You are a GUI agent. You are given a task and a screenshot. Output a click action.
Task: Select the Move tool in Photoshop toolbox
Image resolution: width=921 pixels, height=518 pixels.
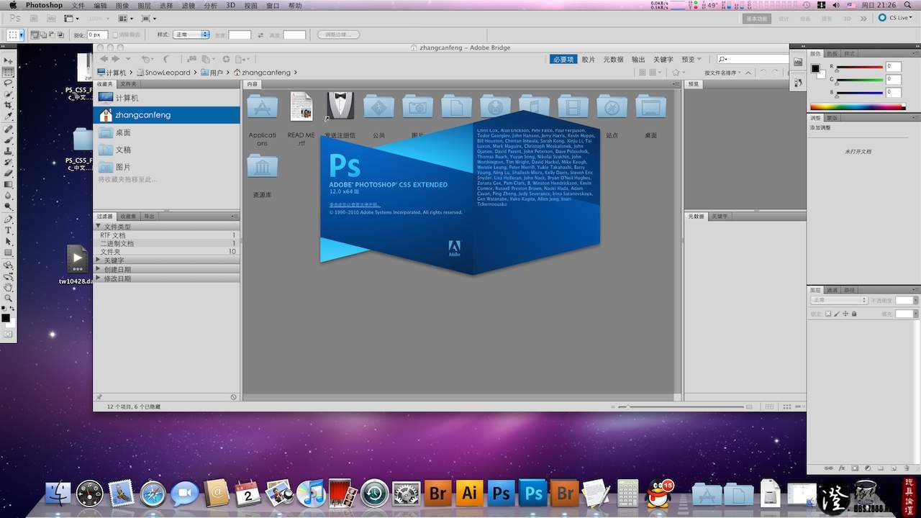[x=9, y=62]
